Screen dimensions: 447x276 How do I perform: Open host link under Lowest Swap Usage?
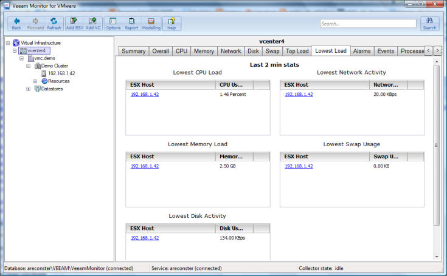(299, 166)
